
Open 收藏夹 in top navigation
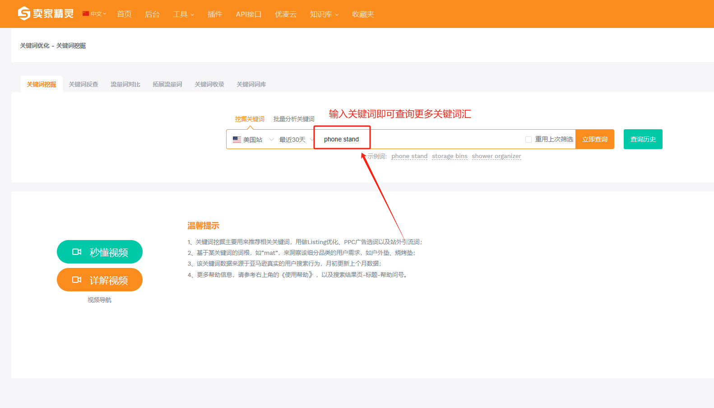[x=363, y=14]
